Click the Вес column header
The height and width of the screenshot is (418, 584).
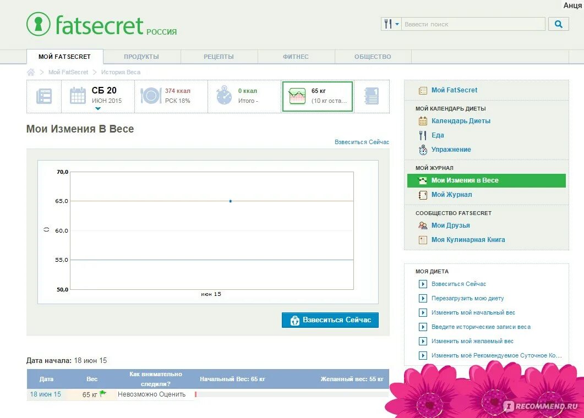pyautogui.click(x=91, y=379)
